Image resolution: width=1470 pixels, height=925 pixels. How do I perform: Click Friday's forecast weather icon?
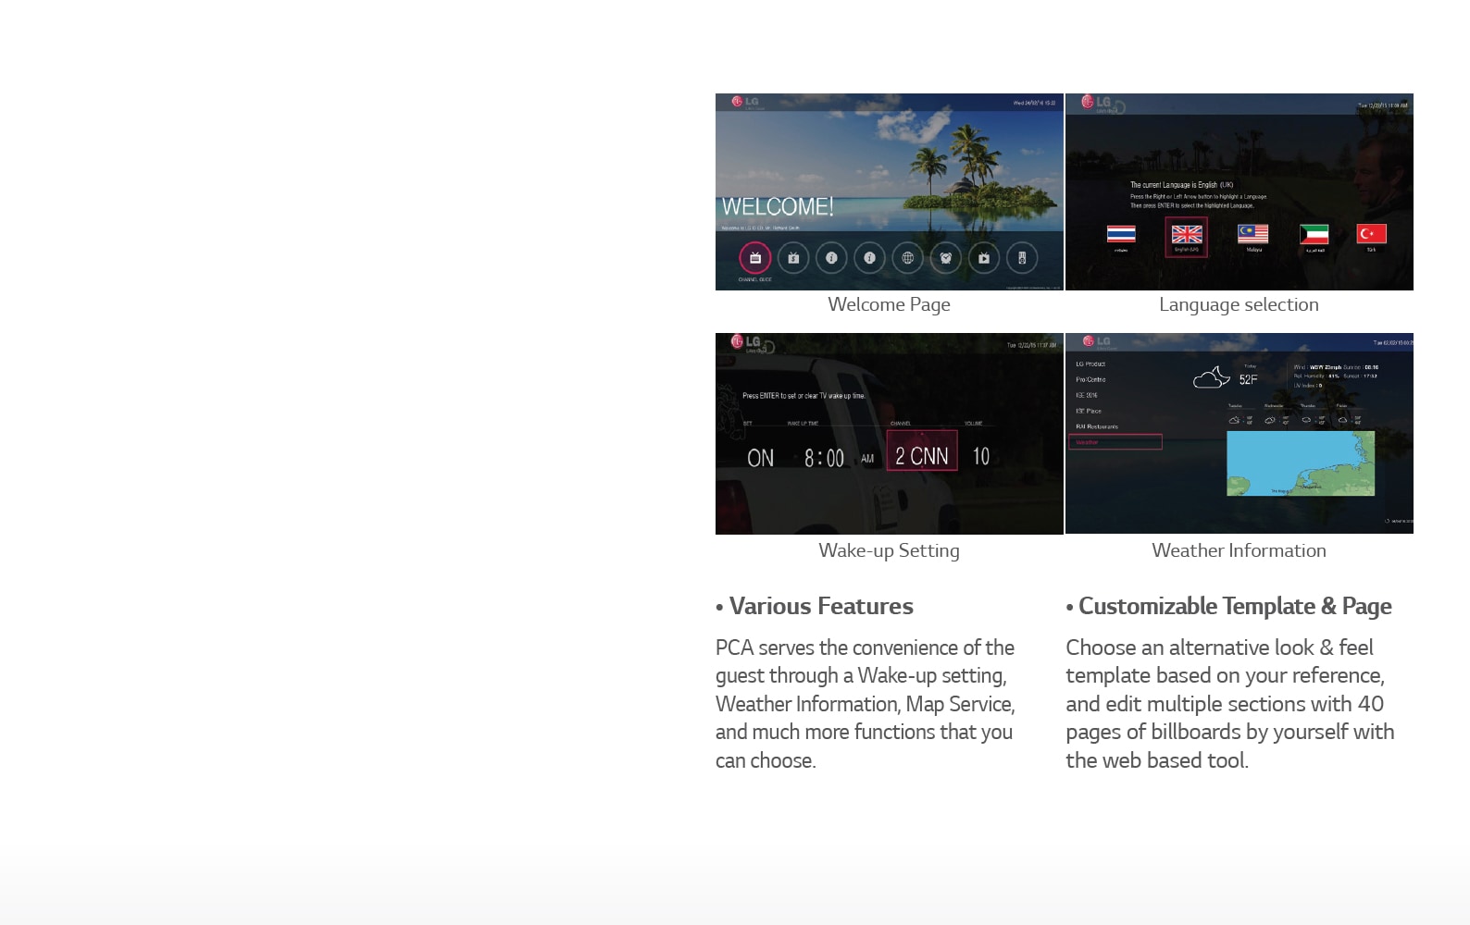click(x=1342, y=420)
